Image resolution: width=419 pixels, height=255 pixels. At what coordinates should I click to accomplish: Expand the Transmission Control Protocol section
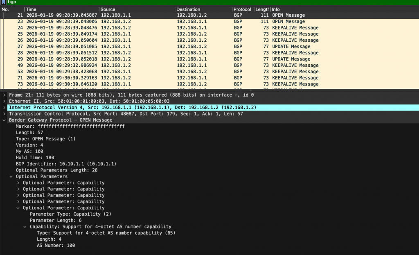[x=4, y=114]
